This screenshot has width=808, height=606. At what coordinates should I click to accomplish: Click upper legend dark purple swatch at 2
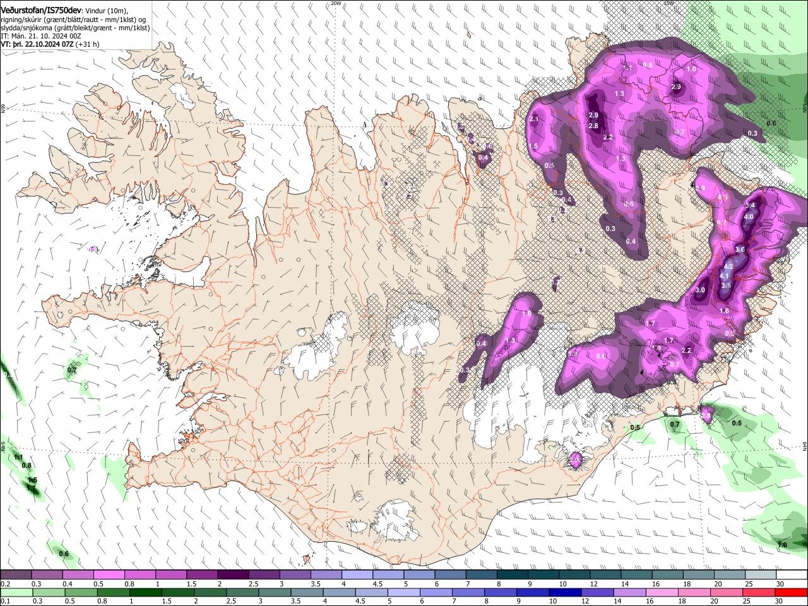pos(233,575)
